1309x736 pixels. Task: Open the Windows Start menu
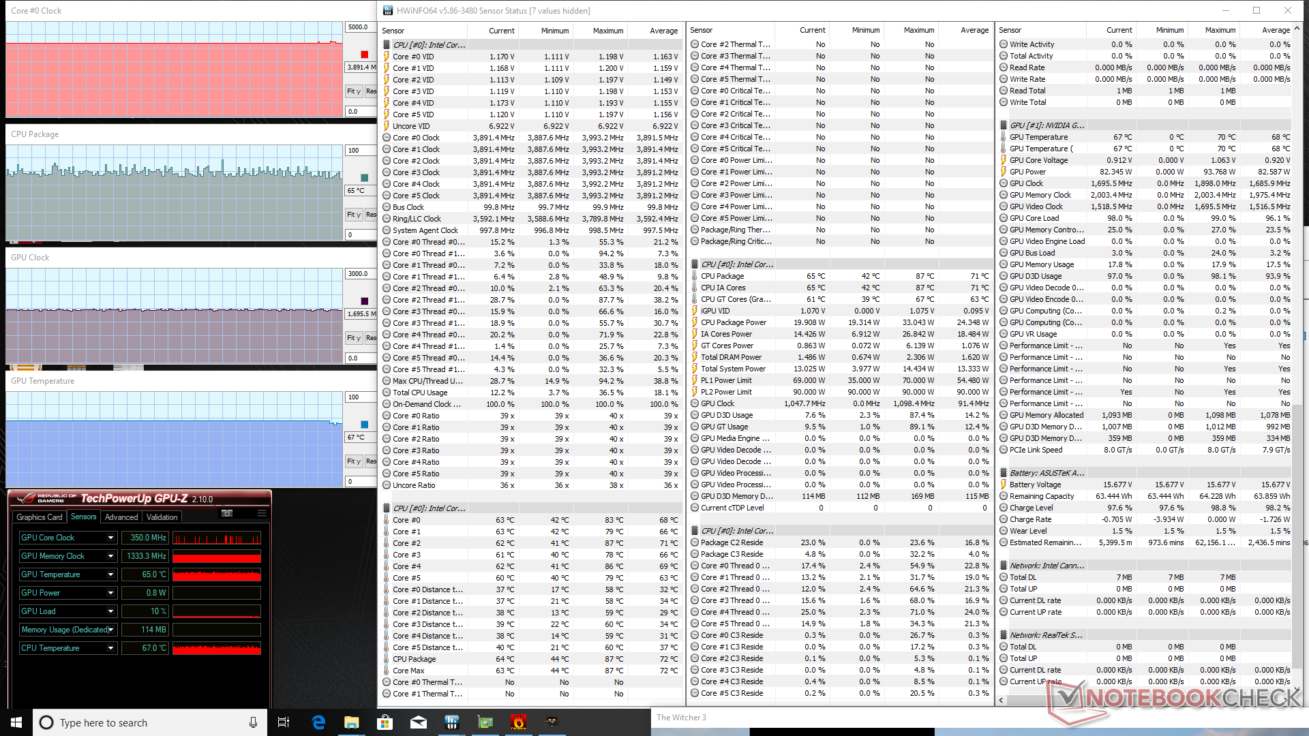(x=16, y=722)
